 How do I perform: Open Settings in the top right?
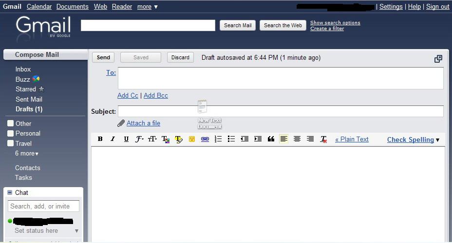coord(391,7)
